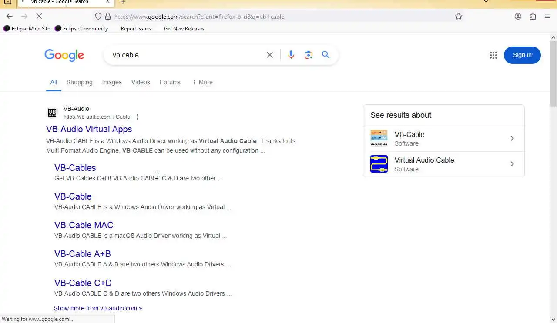Expand the Virtual Audio Cable chevron
This screenshot has height=323, width=557.
[512, 164]
